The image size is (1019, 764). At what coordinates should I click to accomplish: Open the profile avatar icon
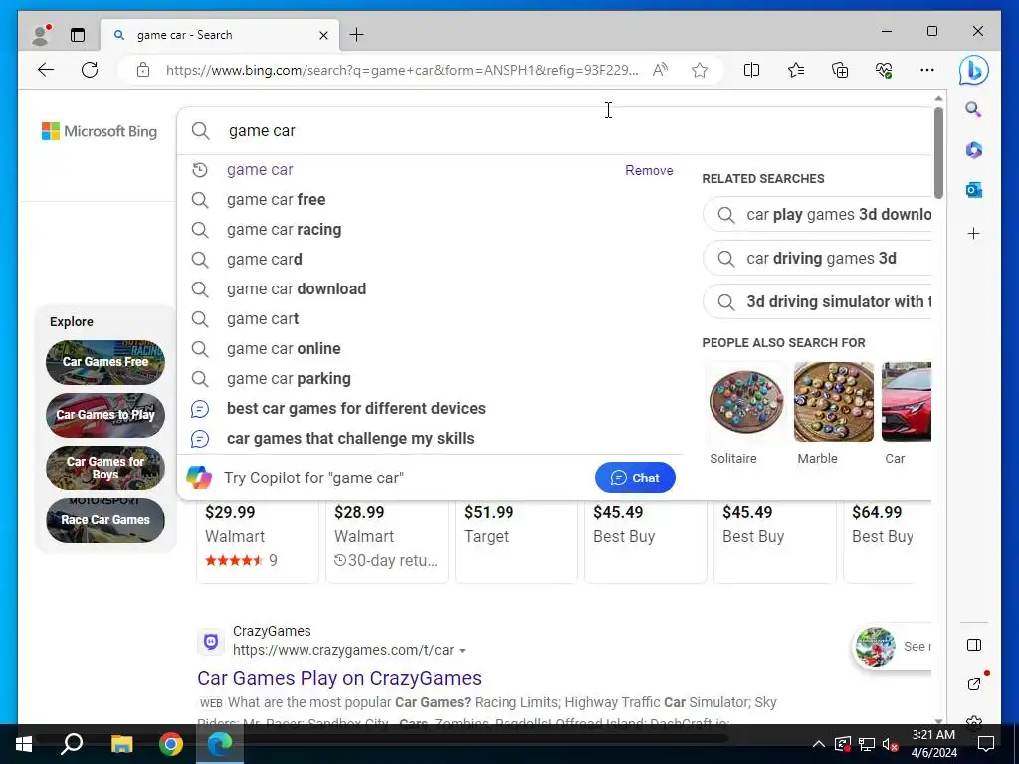pyautogui.click(x=40, y=35)
